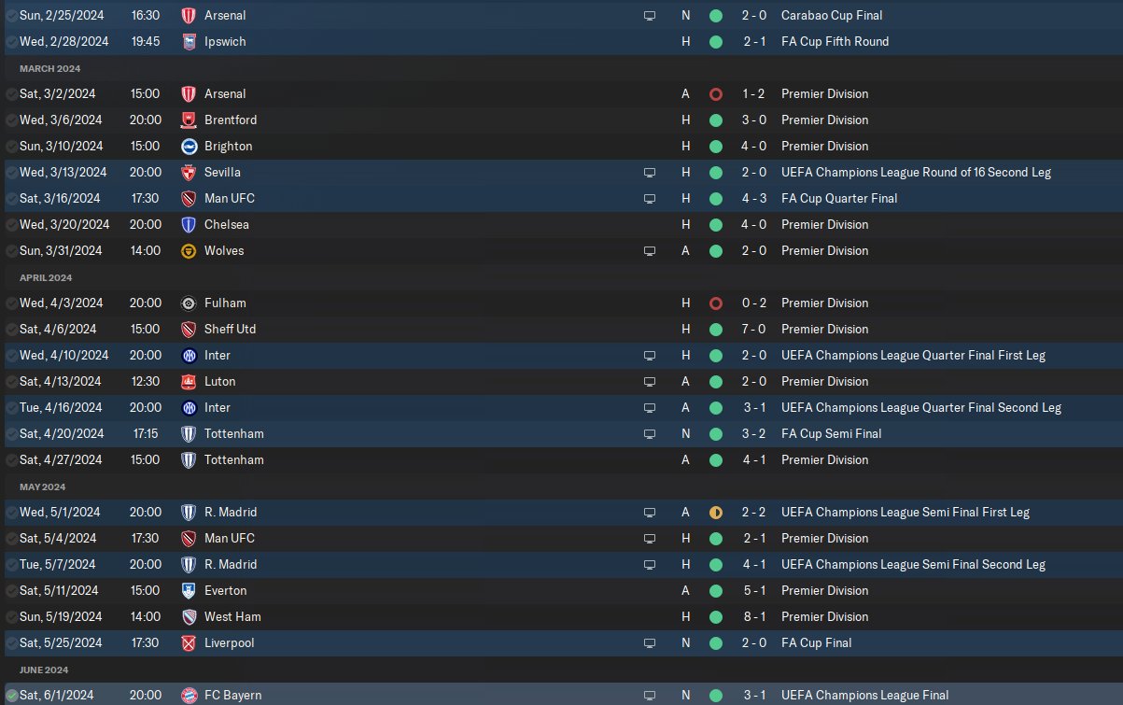Open Carabao Cup Final competition link
The image size is (1123, 705).
point(831,15)
